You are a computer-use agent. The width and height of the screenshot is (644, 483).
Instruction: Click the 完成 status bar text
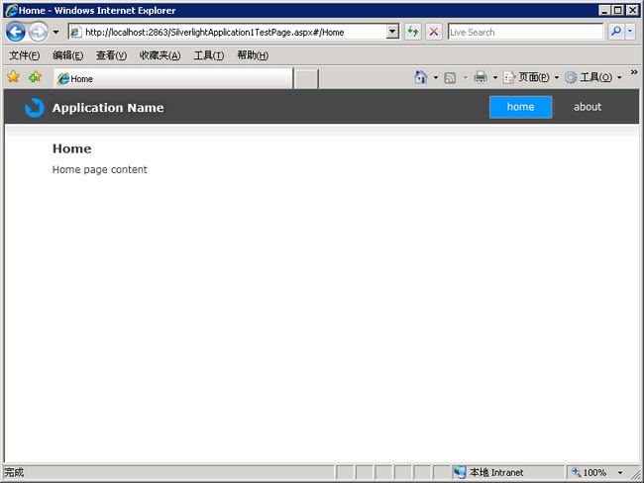pos(14,472)
